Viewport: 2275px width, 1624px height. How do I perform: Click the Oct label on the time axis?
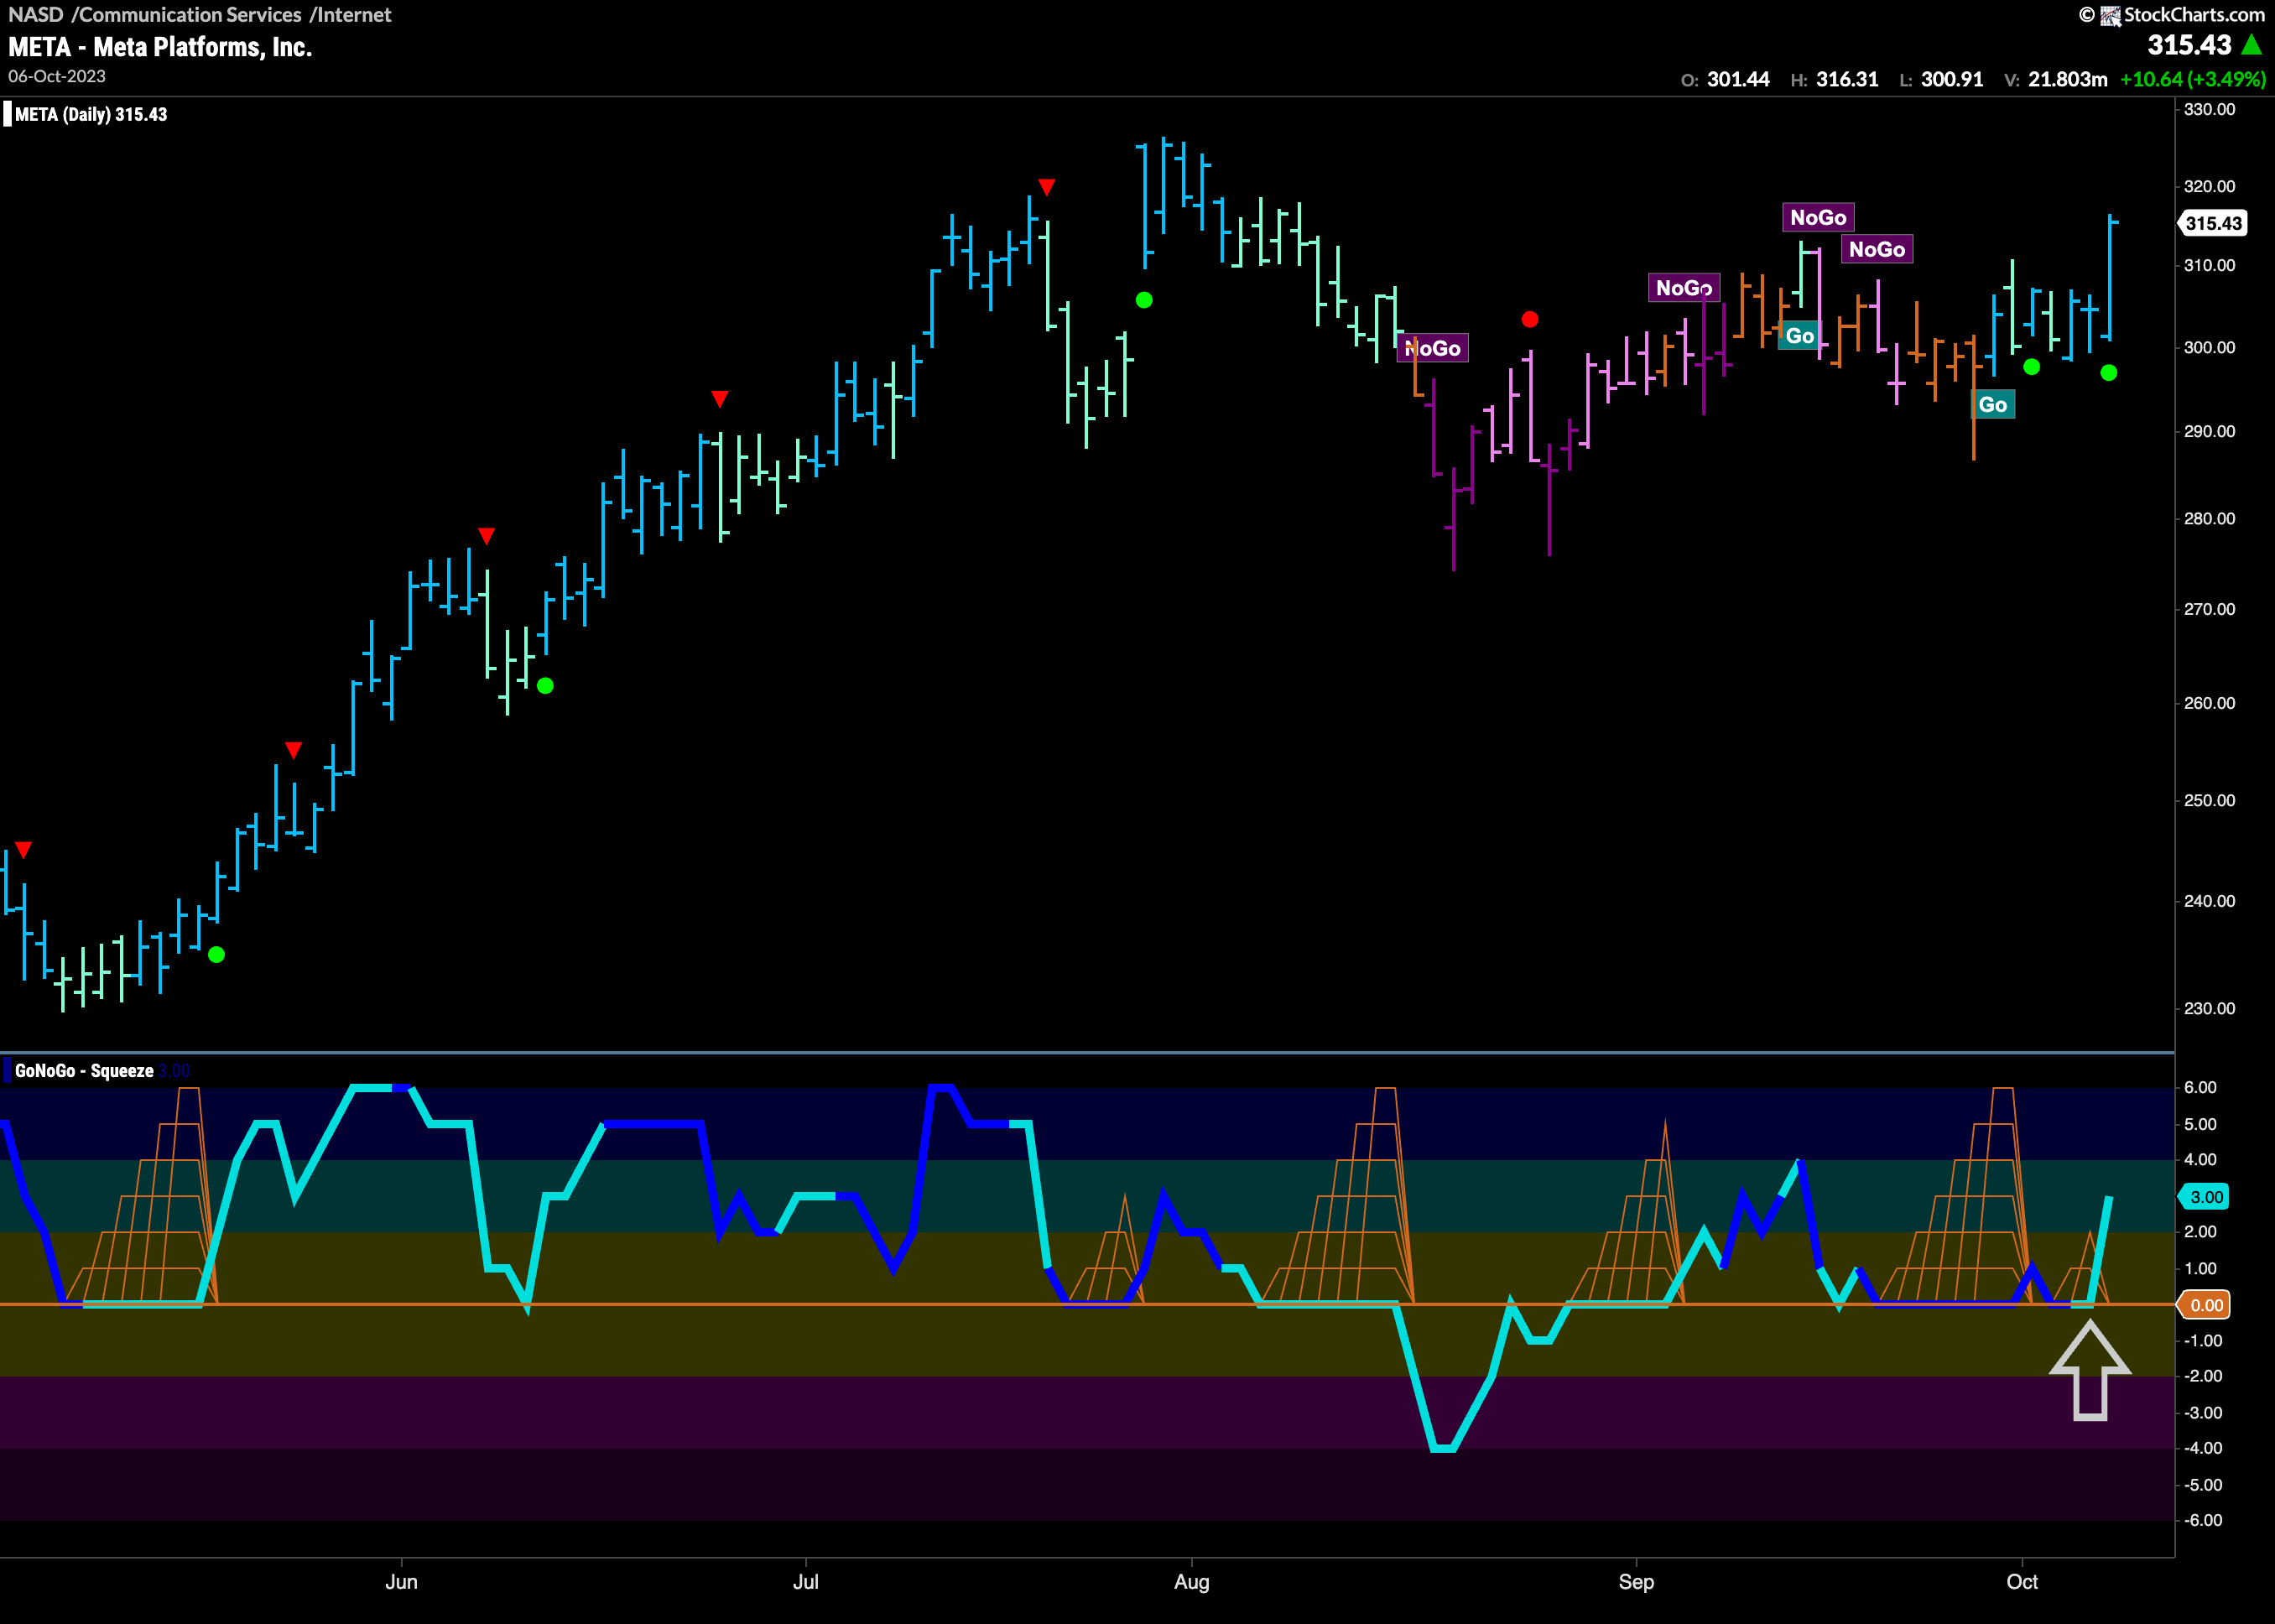(2022, 1582)
